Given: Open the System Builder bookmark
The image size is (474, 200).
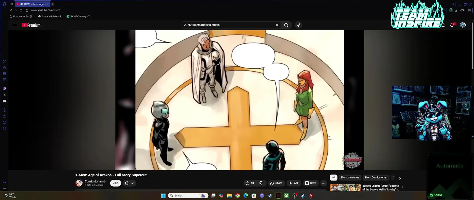Looking at the screenshot, I should [x=51, y=16].
